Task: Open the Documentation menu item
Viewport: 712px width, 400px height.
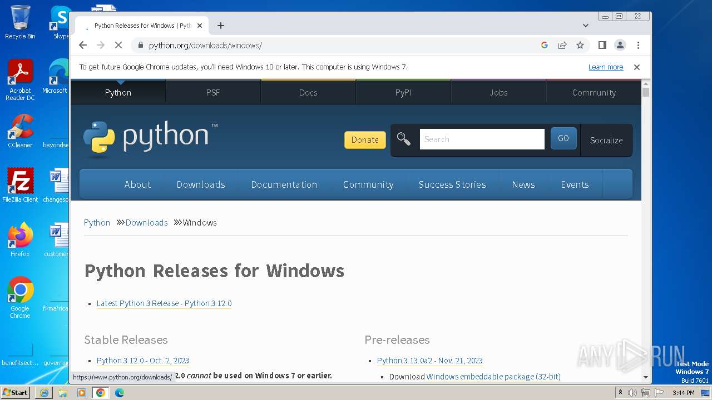Action: [x=284, y=184]
